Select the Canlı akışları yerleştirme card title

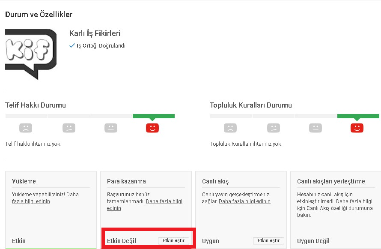click(331, 181)
